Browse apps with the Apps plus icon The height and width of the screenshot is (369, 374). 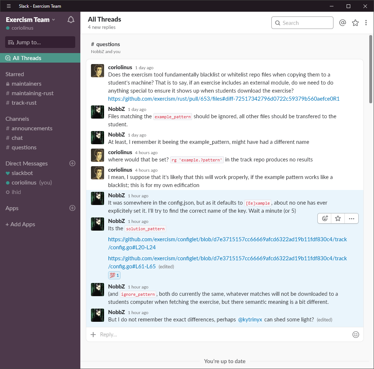point(72,208)
